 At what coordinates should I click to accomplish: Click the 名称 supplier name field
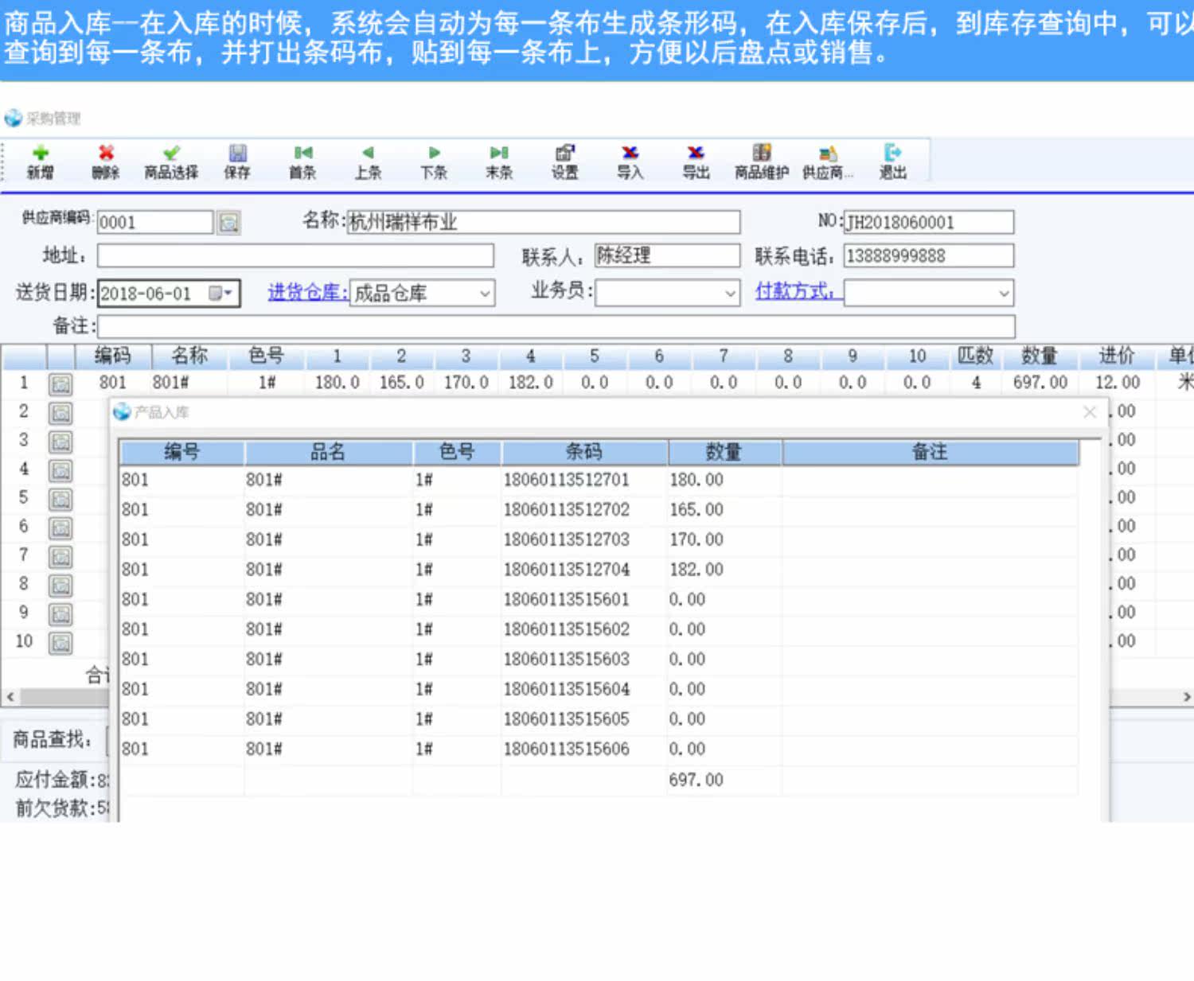coord(544,222)
